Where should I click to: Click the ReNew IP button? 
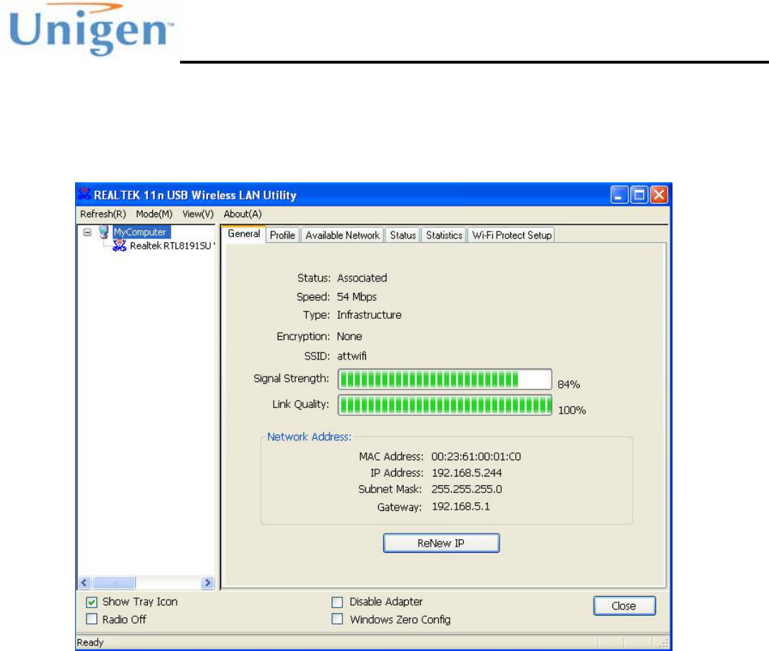tap(441, 543)
